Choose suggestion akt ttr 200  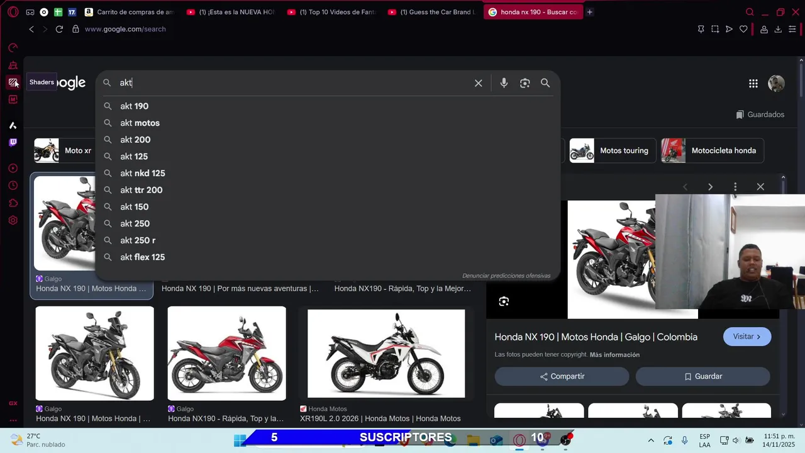(x=327, y=190)
